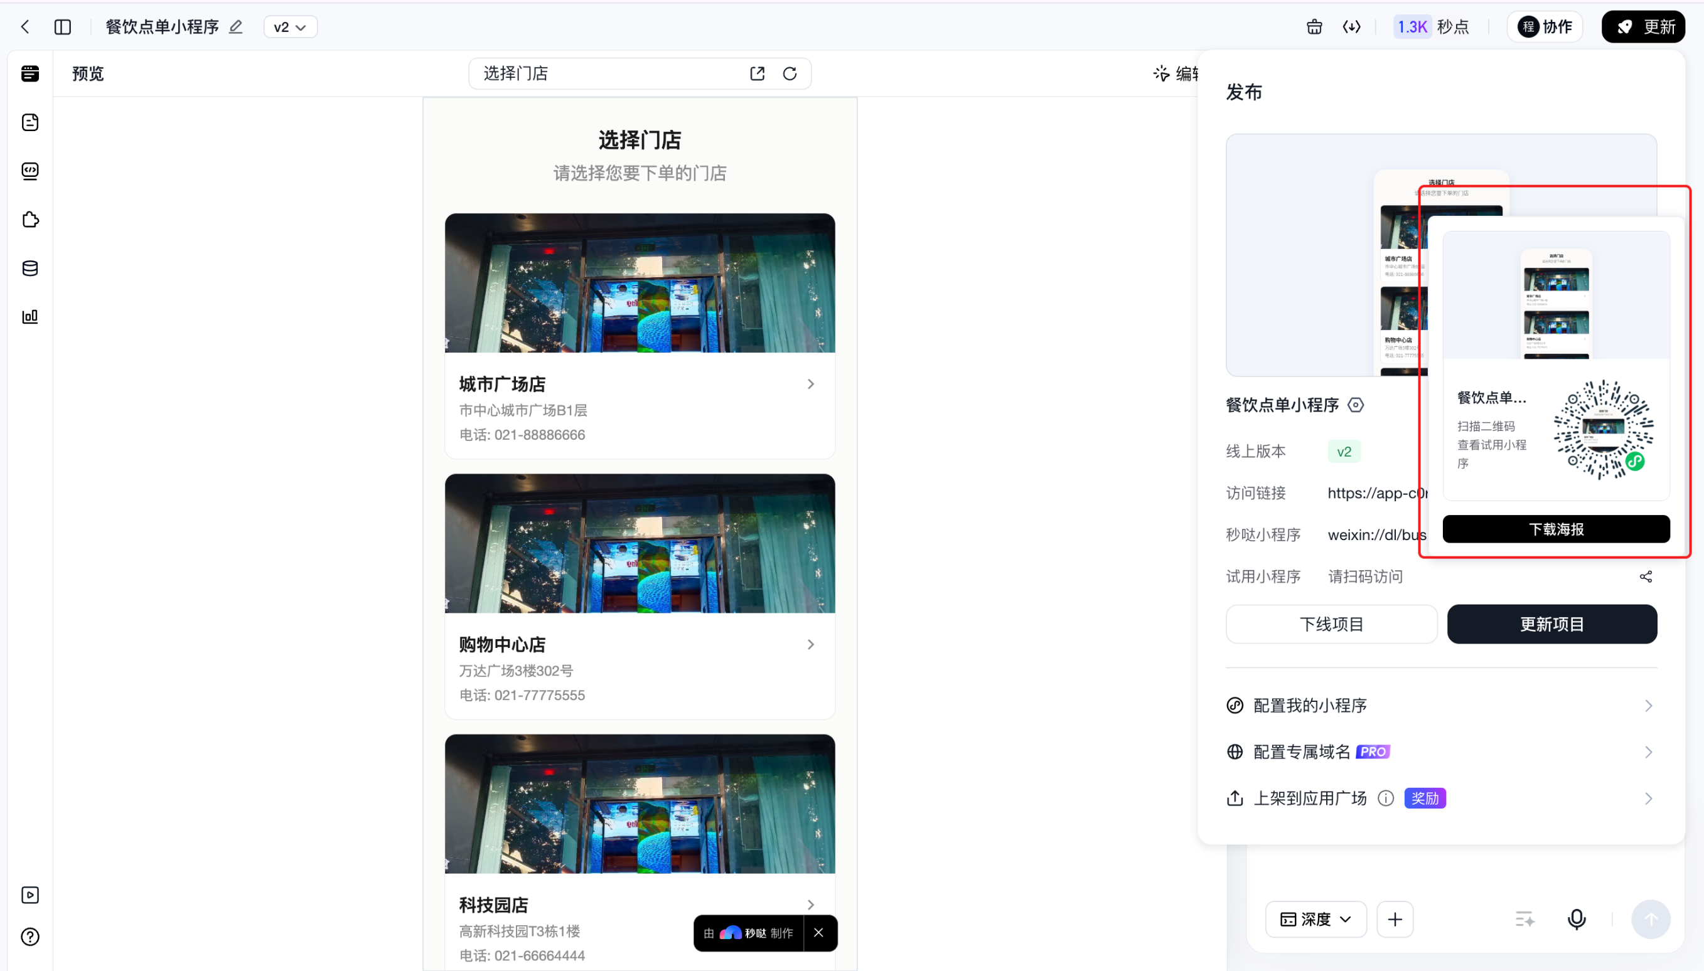View the 1.3K 秒点 points balance
The width and height of the screenshot is (1704, 971).
point(1432,27)
